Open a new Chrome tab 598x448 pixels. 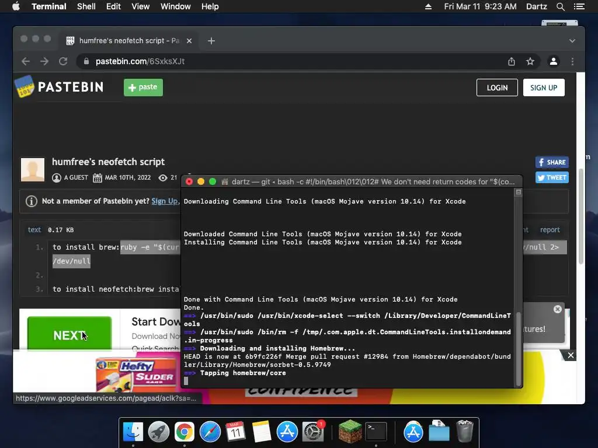coord(211,41)
